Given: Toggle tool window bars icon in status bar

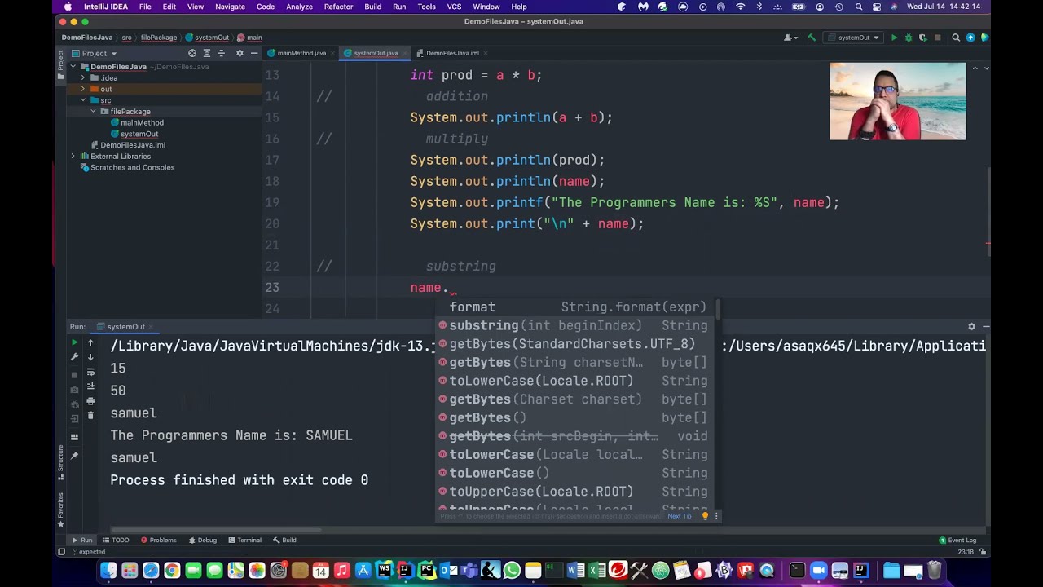Looking at the screenshot, I should click(x=61, y=552).
